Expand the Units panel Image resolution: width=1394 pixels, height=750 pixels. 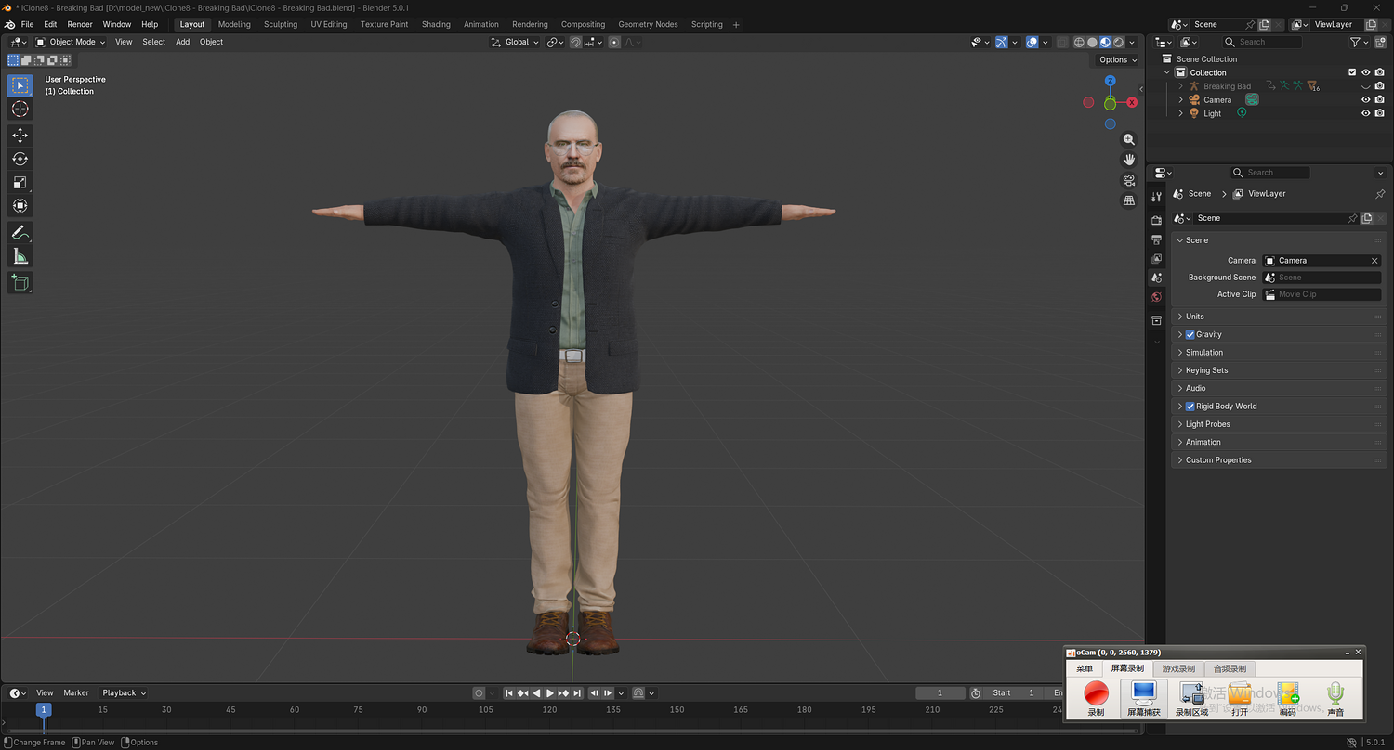tap(1281, 317)
